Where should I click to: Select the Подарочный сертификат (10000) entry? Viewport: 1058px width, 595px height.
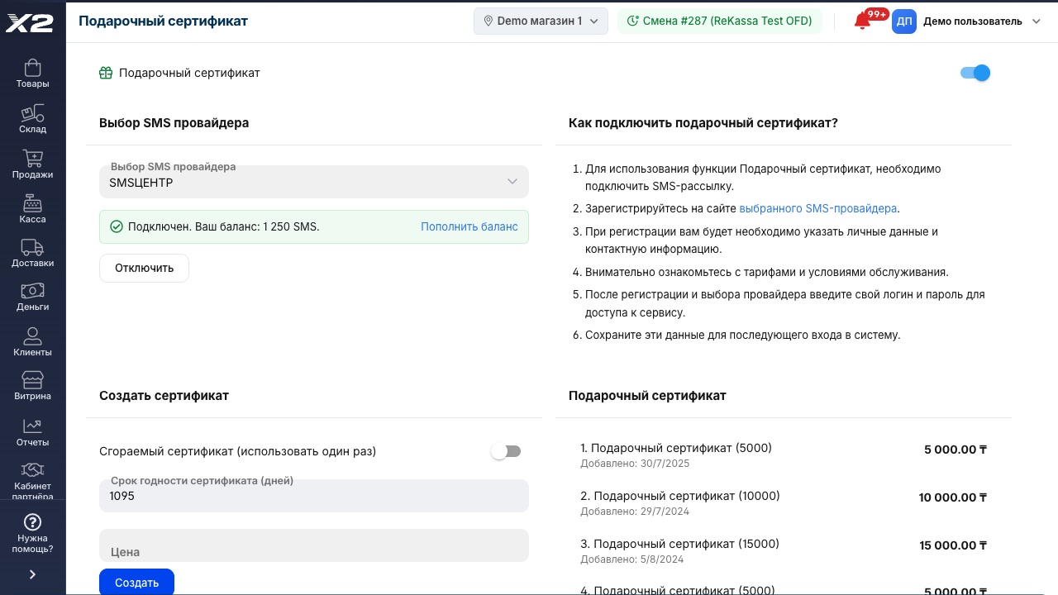point(784,502)
